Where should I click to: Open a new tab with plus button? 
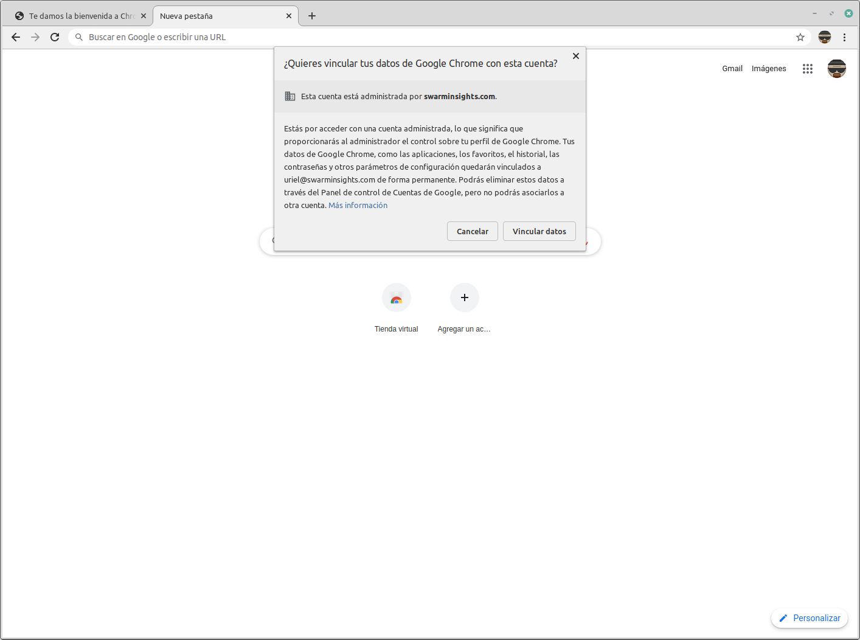click(x=312, y=16)
